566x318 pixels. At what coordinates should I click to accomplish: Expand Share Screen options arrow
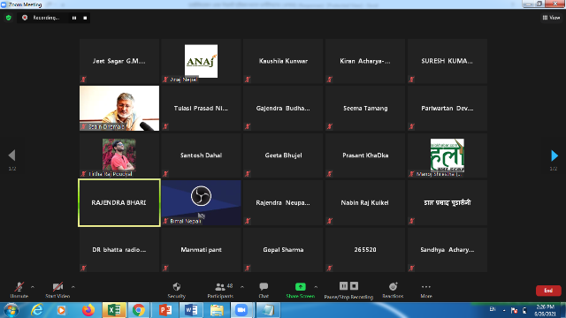(316, 287)
